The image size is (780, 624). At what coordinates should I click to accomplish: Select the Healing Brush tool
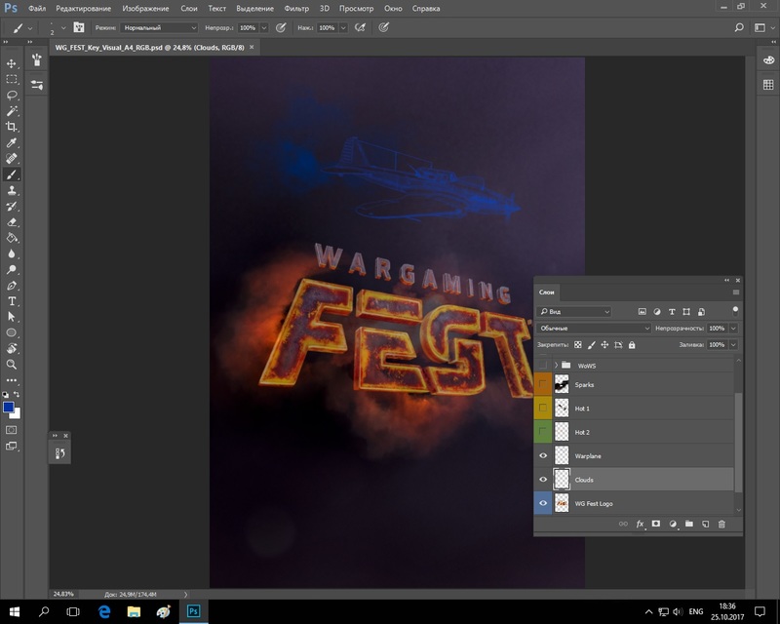click(x=12, y=159)
